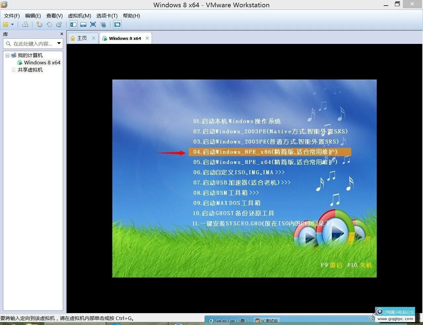Switch to the 主页 tab
This screenshot has height=325, width=423.
(82, 38)
